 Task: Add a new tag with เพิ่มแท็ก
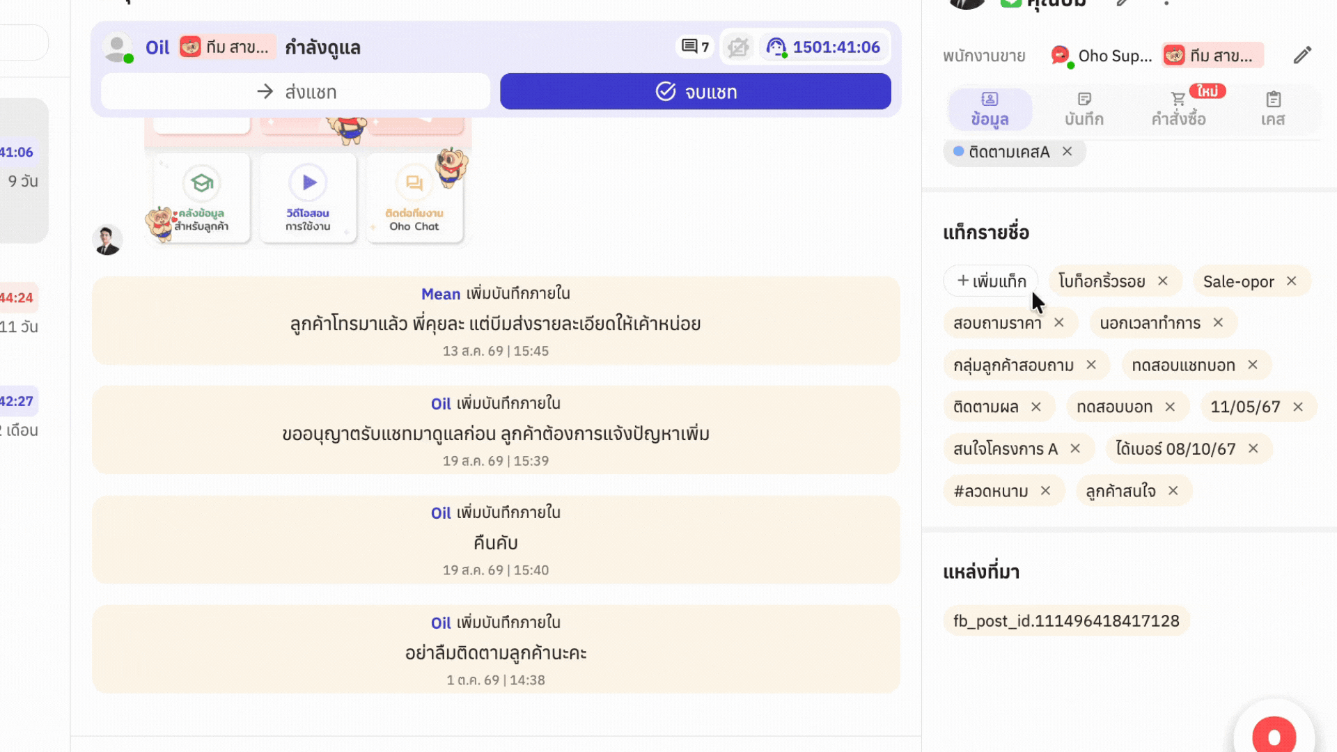991,281
